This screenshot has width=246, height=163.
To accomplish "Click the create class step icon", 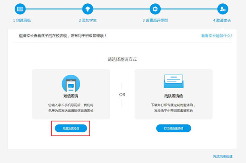I will click(x=20, y=9).
